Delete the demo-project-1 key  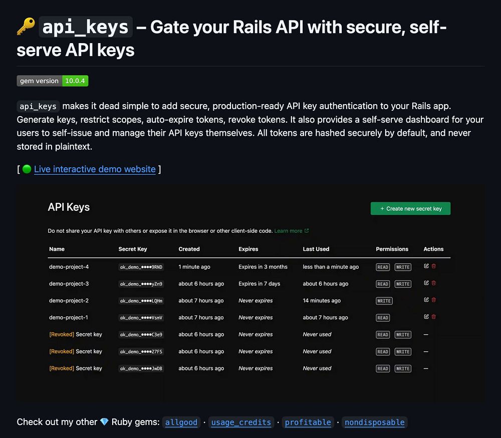434,317
